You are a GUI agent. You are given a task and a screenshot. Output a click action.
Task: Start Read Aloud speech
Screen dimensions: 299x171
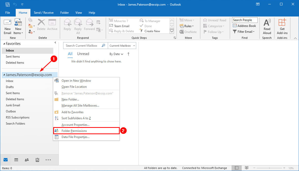tap(267, 26)
